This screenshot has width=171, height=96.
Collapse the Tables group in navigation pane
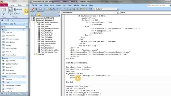(24, 30)
